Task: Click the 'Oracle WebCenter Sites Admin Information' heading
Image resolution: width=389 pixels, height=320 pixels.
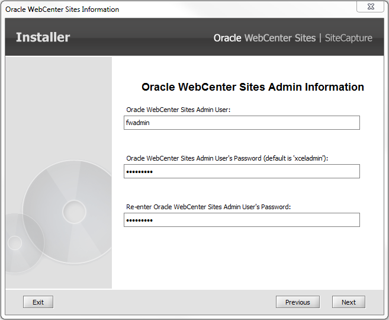Action: [253, 87]
